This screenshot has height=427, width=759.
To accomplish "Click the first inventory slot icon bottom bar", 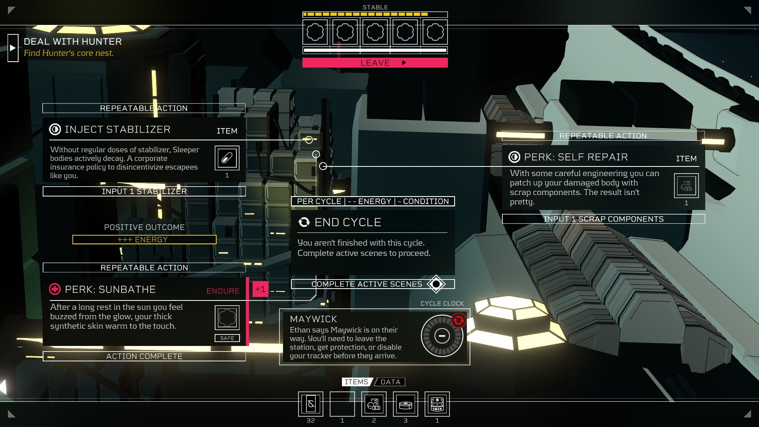I will click(x=311, y=402).
